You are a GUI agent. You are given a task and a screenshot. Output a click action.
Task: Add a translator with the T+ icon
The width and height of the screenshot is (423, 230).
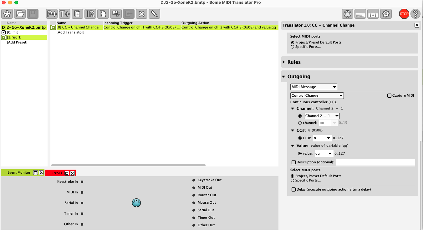coord(65,14)
